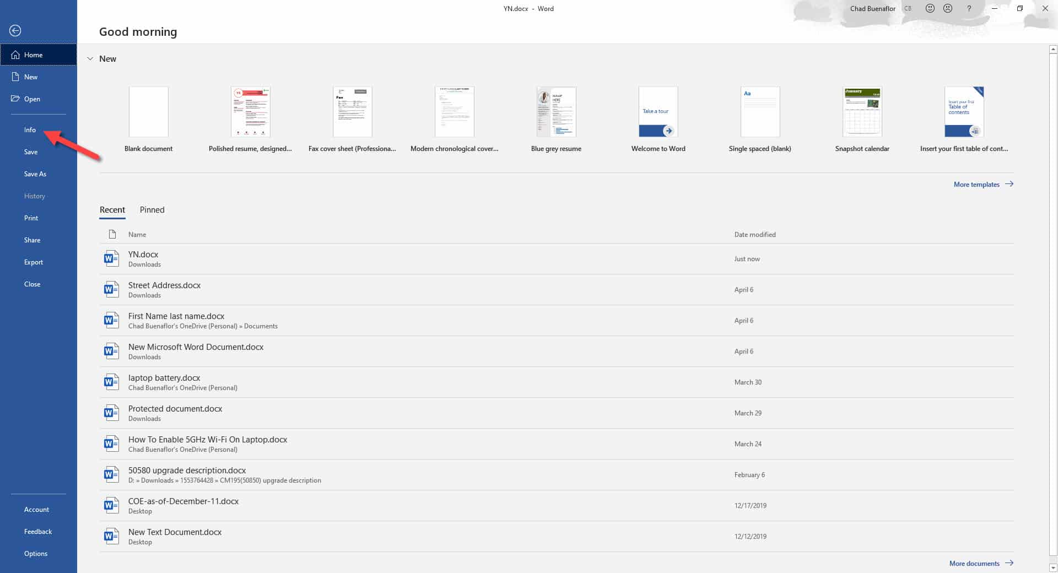Choose the Blue grey resume template

[x=556, y=120]
